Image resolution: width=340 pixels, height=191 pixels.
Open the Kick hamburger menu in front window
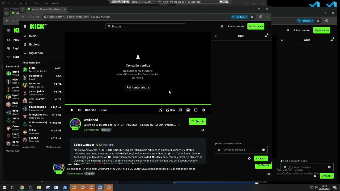[x=25, y=27]
